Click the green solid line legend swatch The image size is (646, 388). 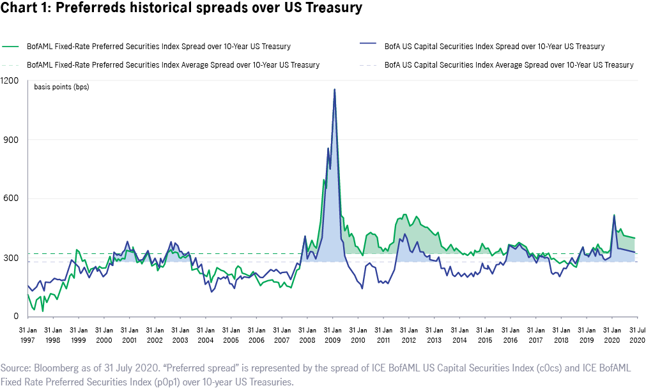tap(11, 47)
